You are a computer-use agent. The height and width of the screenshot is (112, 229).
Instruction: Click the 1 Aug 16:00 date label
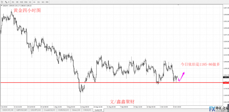(x=58, y=107)
